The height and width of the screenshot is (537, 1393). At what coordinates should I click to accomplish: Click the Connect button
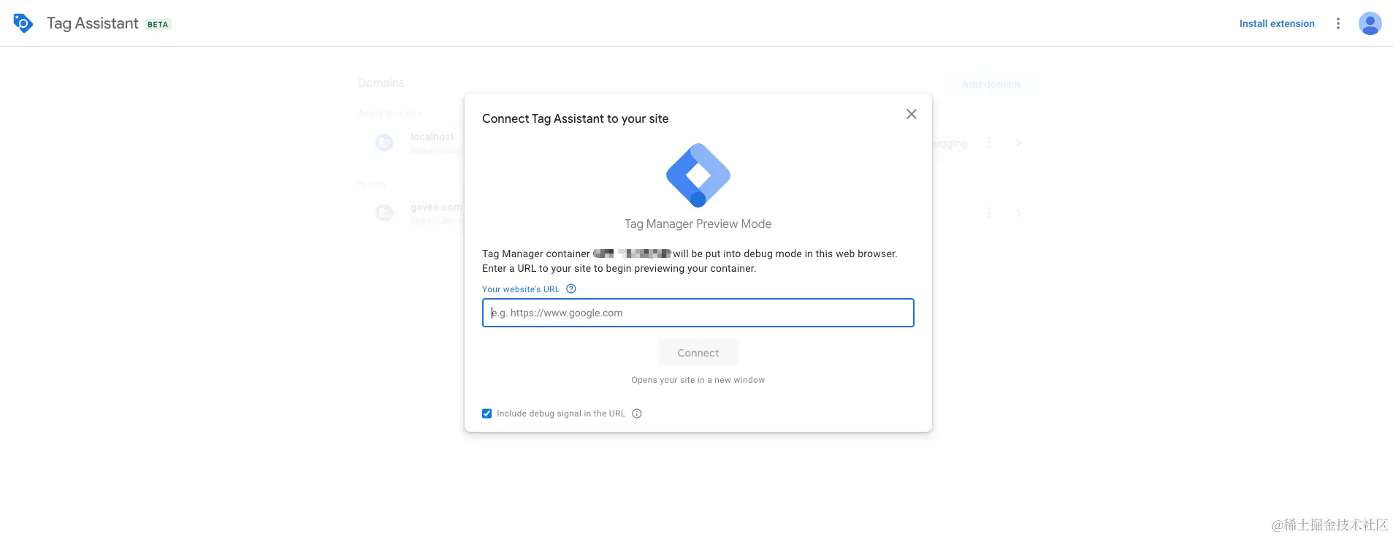698,353
